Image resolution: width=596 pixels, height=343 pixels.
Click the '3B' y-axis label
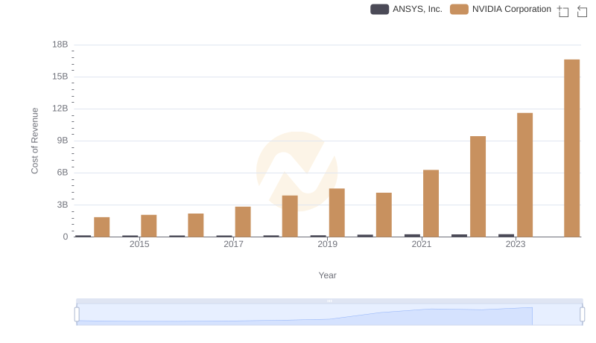click(63, 205)
